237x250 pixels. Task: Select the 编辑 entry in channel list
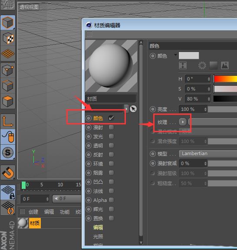(x=98, y=227)
